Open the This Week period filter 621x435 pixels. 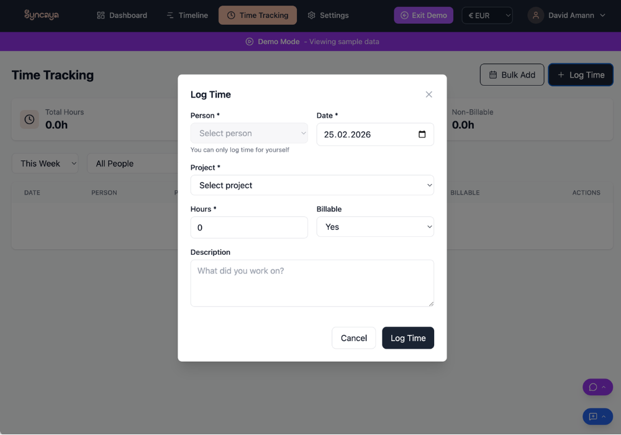pyautogui.click(x=45, y=163)
